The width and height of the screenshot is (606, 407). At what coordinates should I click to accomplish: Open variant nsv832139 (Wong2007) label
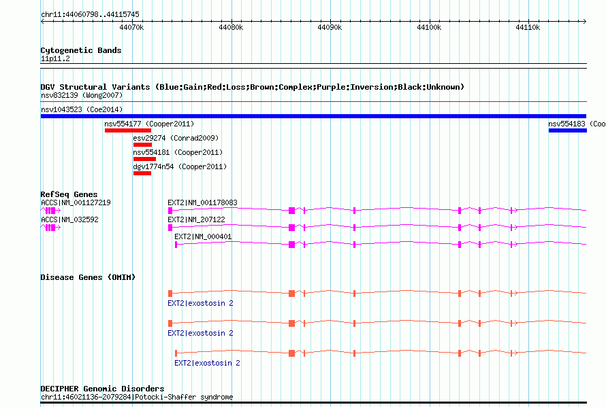[82, 95]
